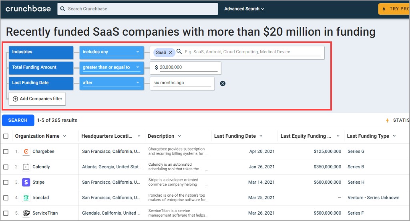Click the TRY PRO button
The width and height of the screenshot is (410, 221).
(x=394, y=9)
